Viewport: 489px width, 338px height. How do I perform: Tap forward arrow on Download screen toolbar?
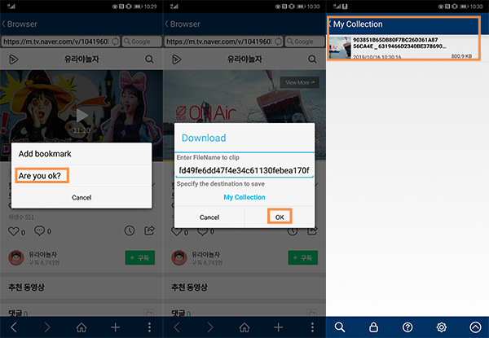point(210,327)
